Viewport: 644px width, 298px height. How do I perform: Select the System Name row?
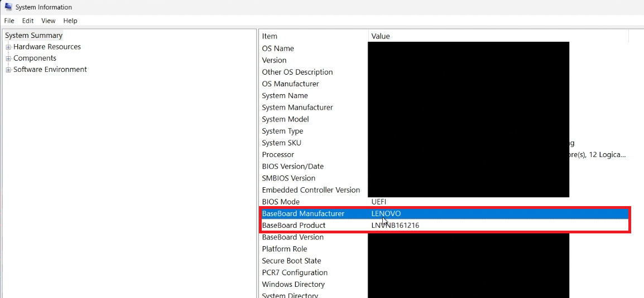click(x=444, y=95)
